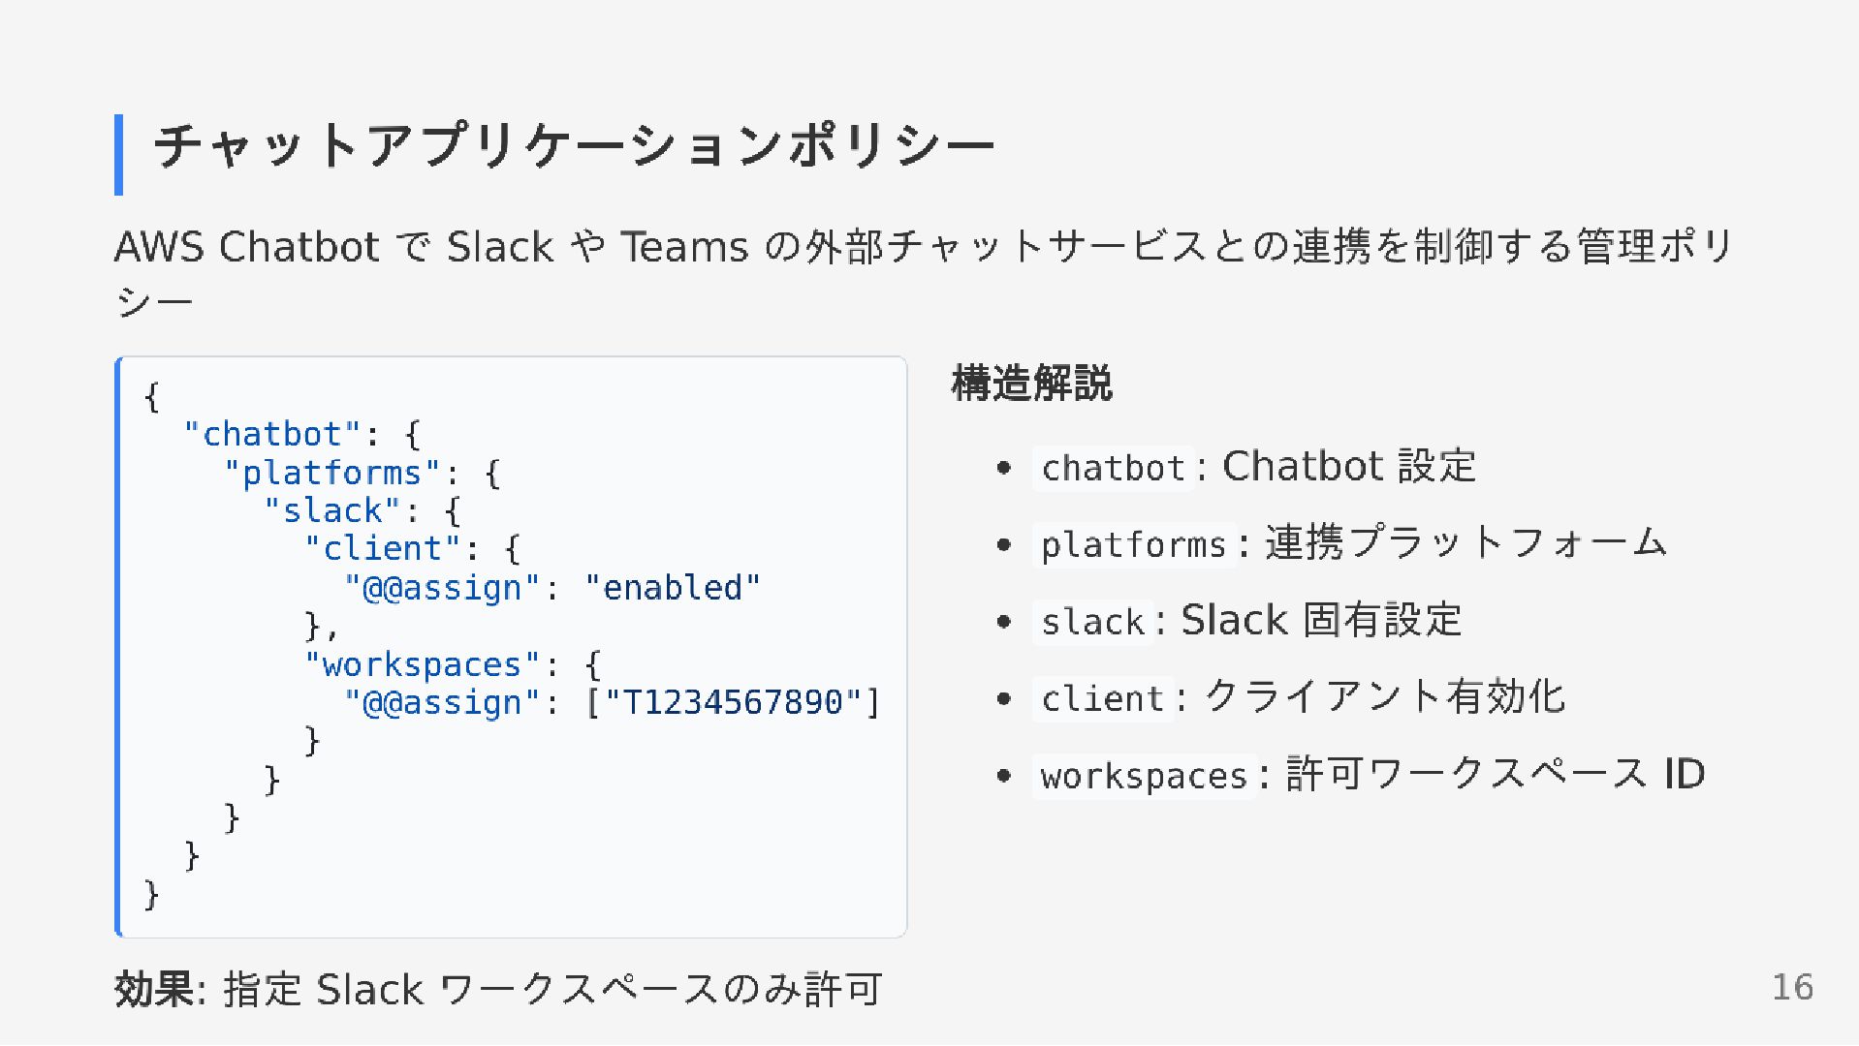Screen dimensions: 1859x1046
Task: Click the "slack": { code line
Action: [x=362, y=510]
